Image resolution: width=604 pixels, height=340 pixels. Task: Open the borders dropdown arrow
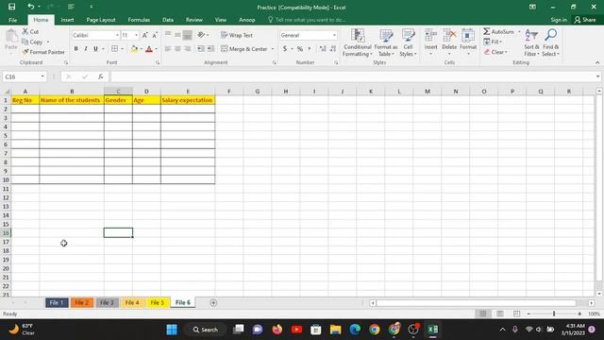122,49
